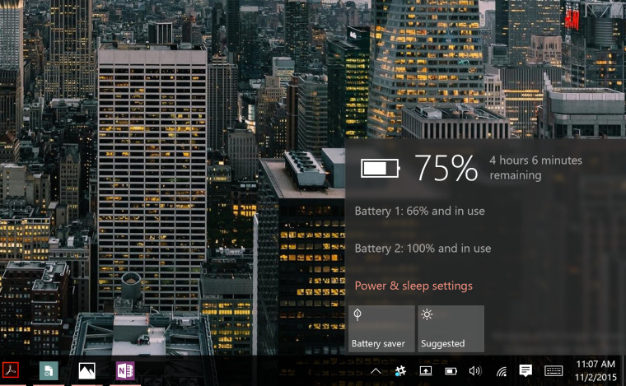Screen dimensions: 626x386
Task: Click the date 11/2/2015 in taskbar
Action: coord(596,377)
